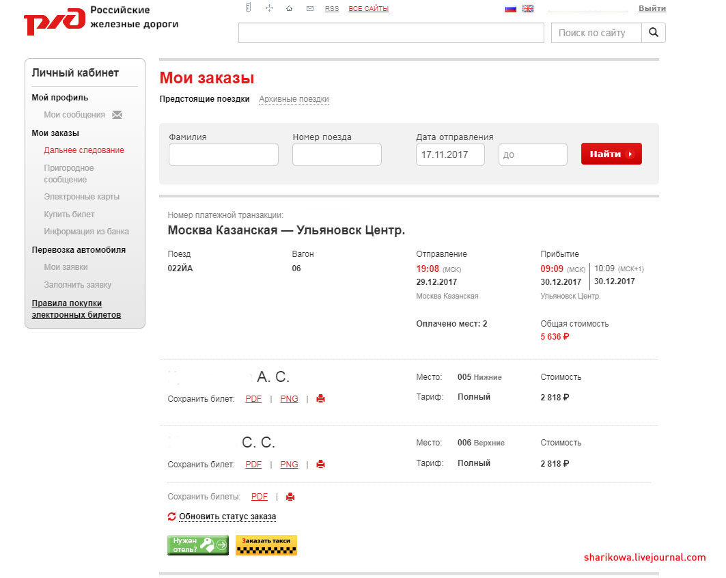Open the site map icon

[269, 8]
